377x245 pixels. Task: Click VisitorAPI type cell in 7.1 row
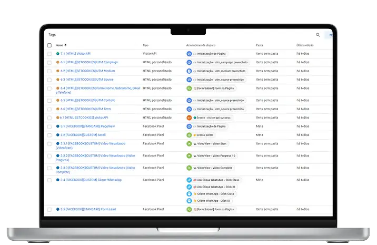pos(150,54)
